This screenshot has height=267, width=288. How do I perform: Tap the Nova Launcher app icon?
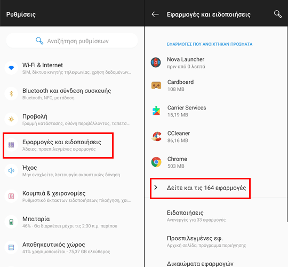click(156, 62)
